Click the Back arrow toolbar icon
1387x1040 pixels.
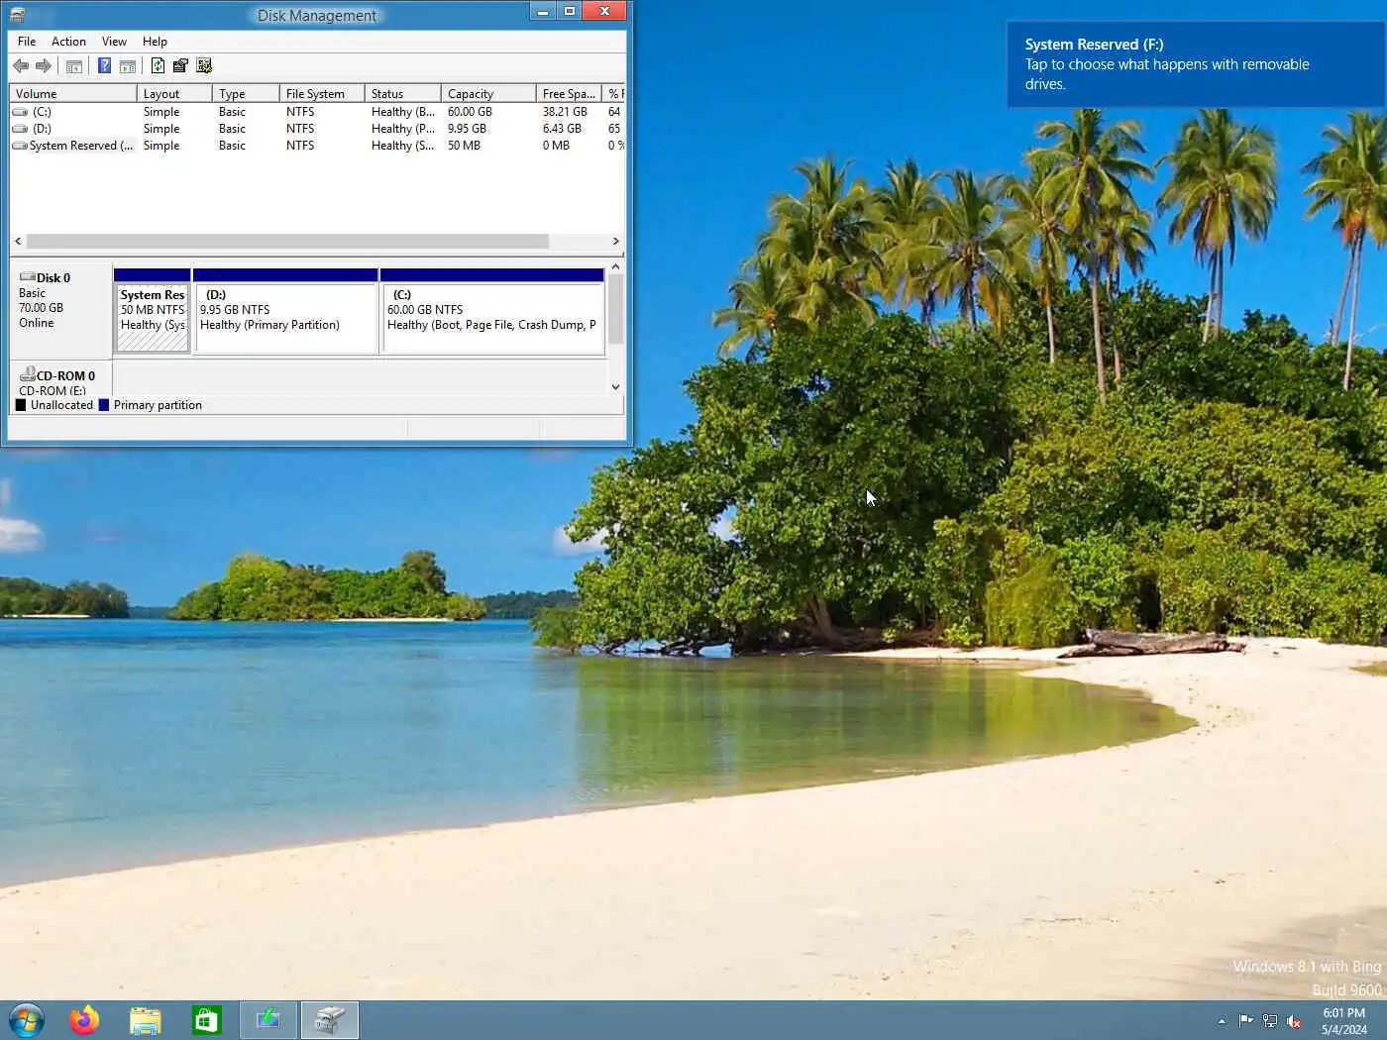coord(21,66)
